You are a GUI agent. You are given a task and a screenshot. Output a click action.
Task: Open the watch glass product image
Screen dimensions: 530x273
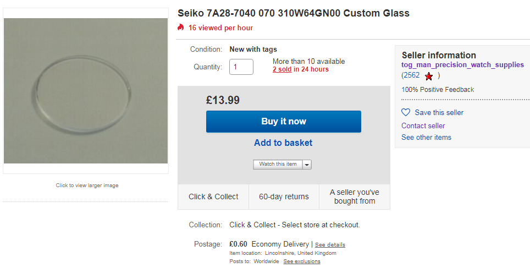coord(86,91)
